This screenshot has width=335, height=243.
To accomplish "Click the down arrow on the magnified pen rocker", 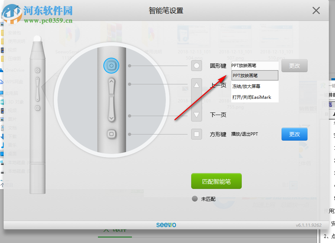I will click(x=111, y=118).
